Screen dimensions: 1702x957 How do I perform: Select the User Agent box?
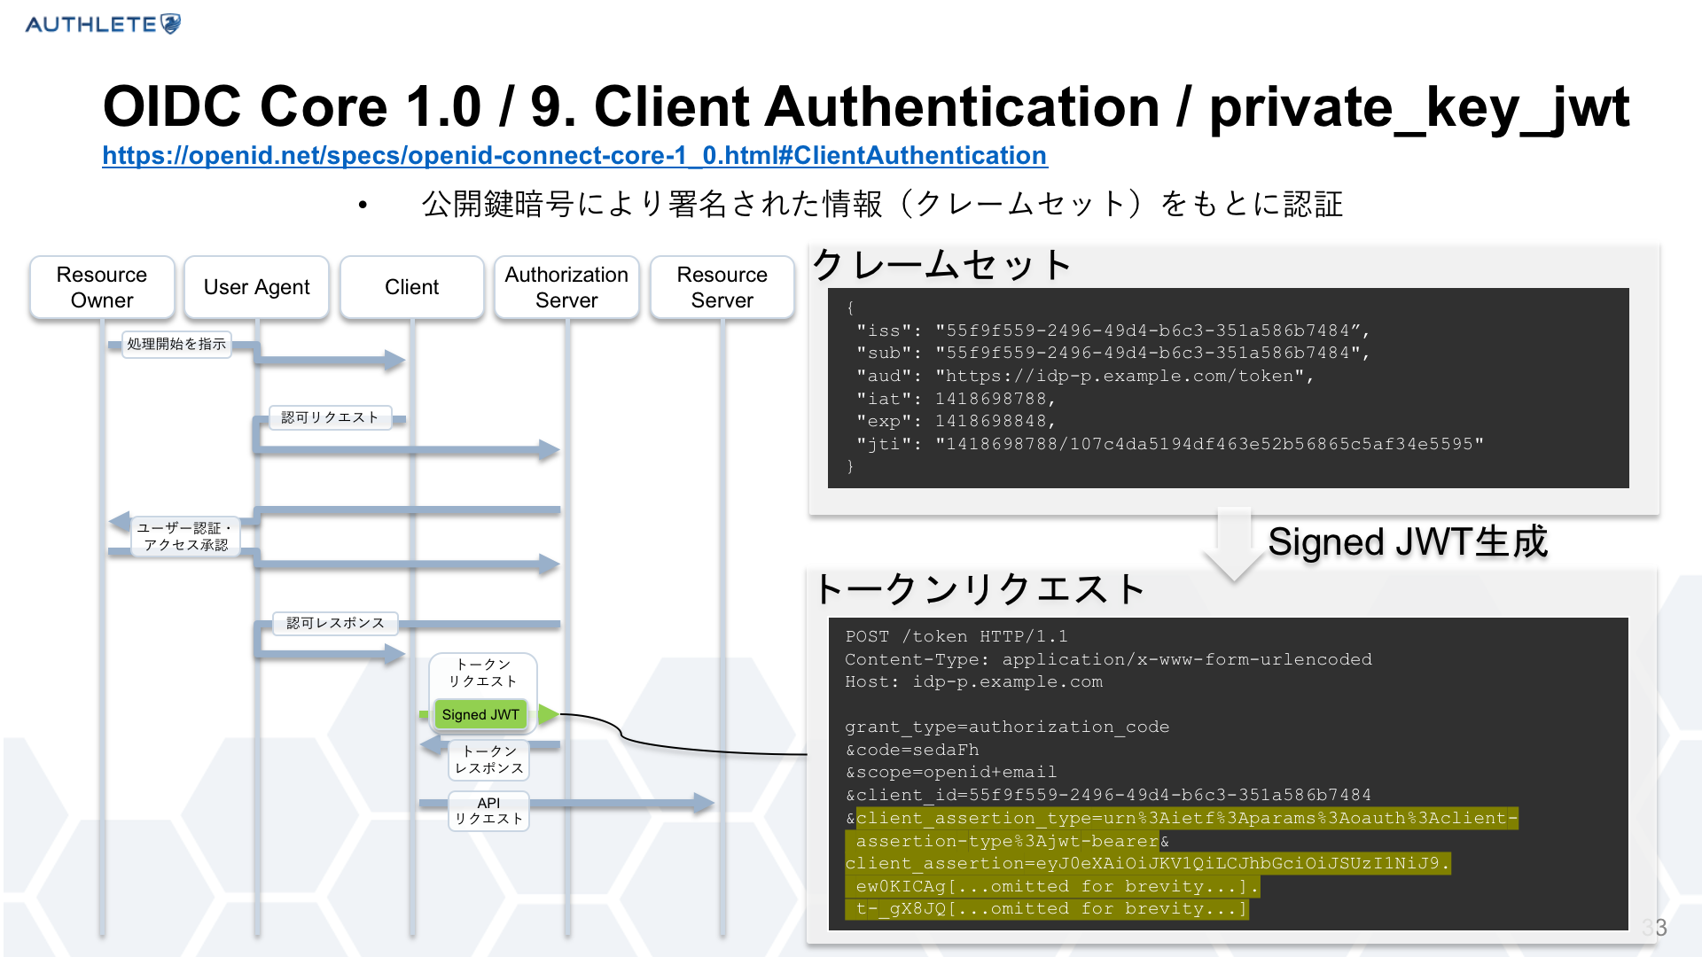pos(256,287)
